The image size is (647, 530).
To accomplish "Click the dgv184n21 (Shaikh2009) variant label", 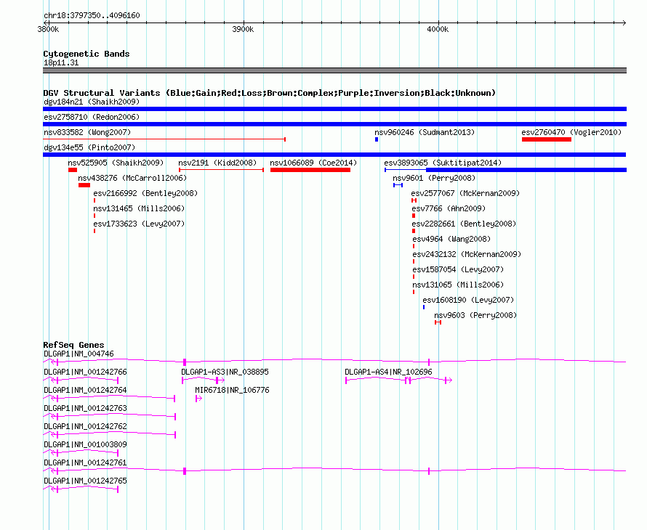I will [x=92, y=102].
